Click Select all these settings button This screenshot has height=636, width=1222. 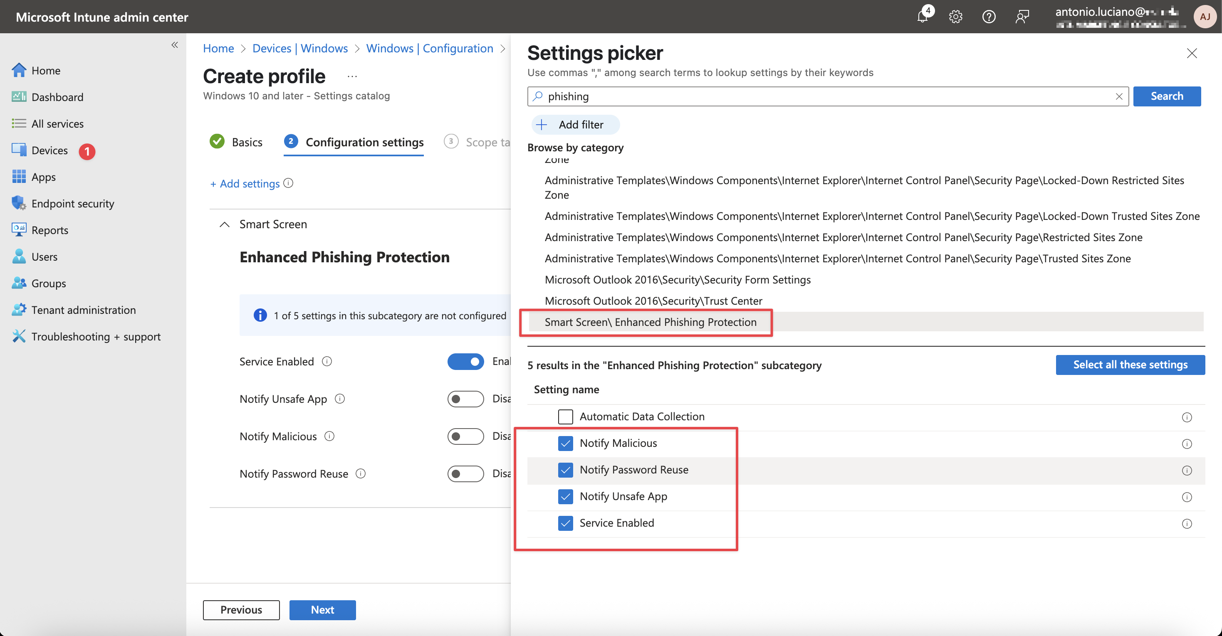coord(1130,364)
